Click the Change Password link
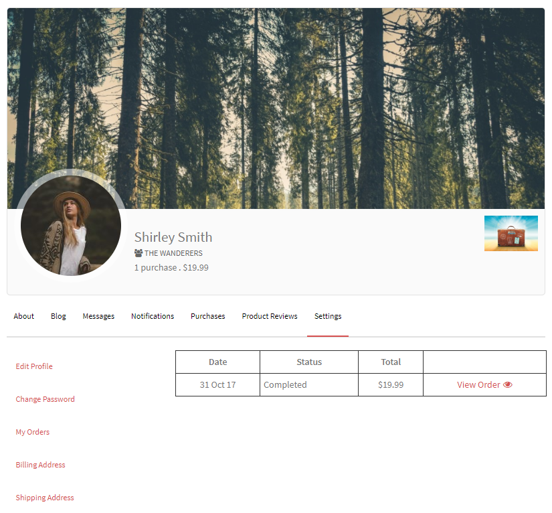The height and width of the screenshot is (513, 552). (x=45, y=399)
